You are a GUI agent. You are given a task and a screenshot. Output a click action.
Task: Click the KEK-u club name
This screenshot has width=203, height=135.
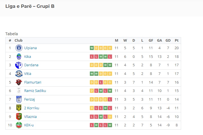click(x=29, y=125)
